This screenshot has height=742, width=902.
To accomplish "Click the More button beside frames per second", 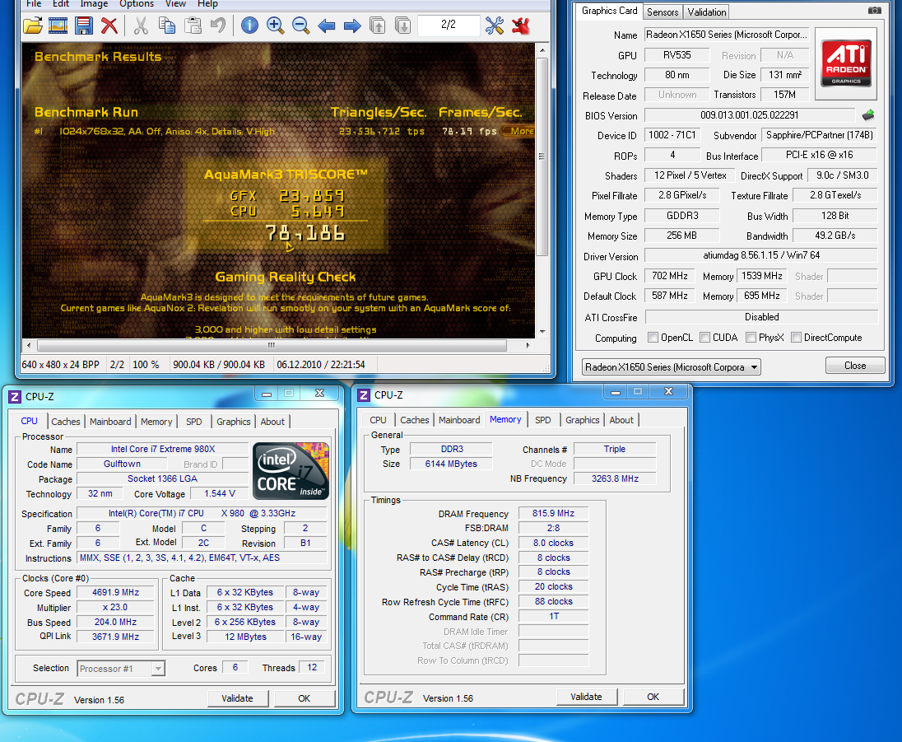I will click(x=519, y=131).
